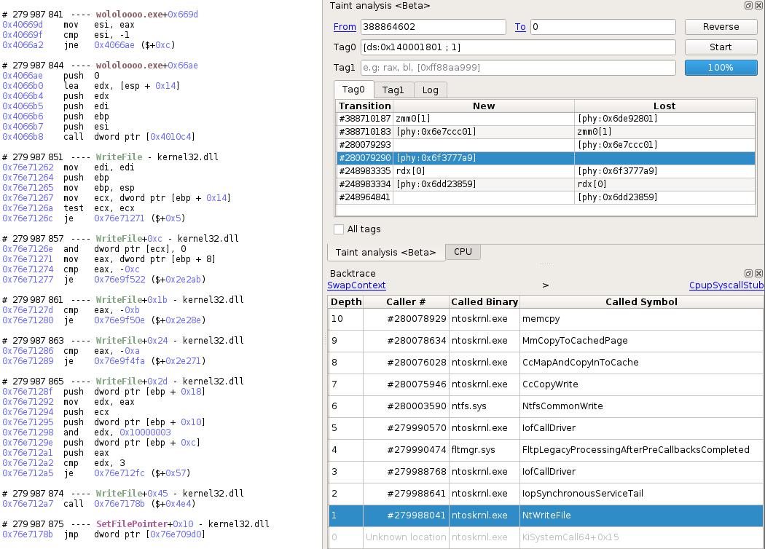Enable the All tags checkbox
The image size is (765, 549).
tap(339, 229)
